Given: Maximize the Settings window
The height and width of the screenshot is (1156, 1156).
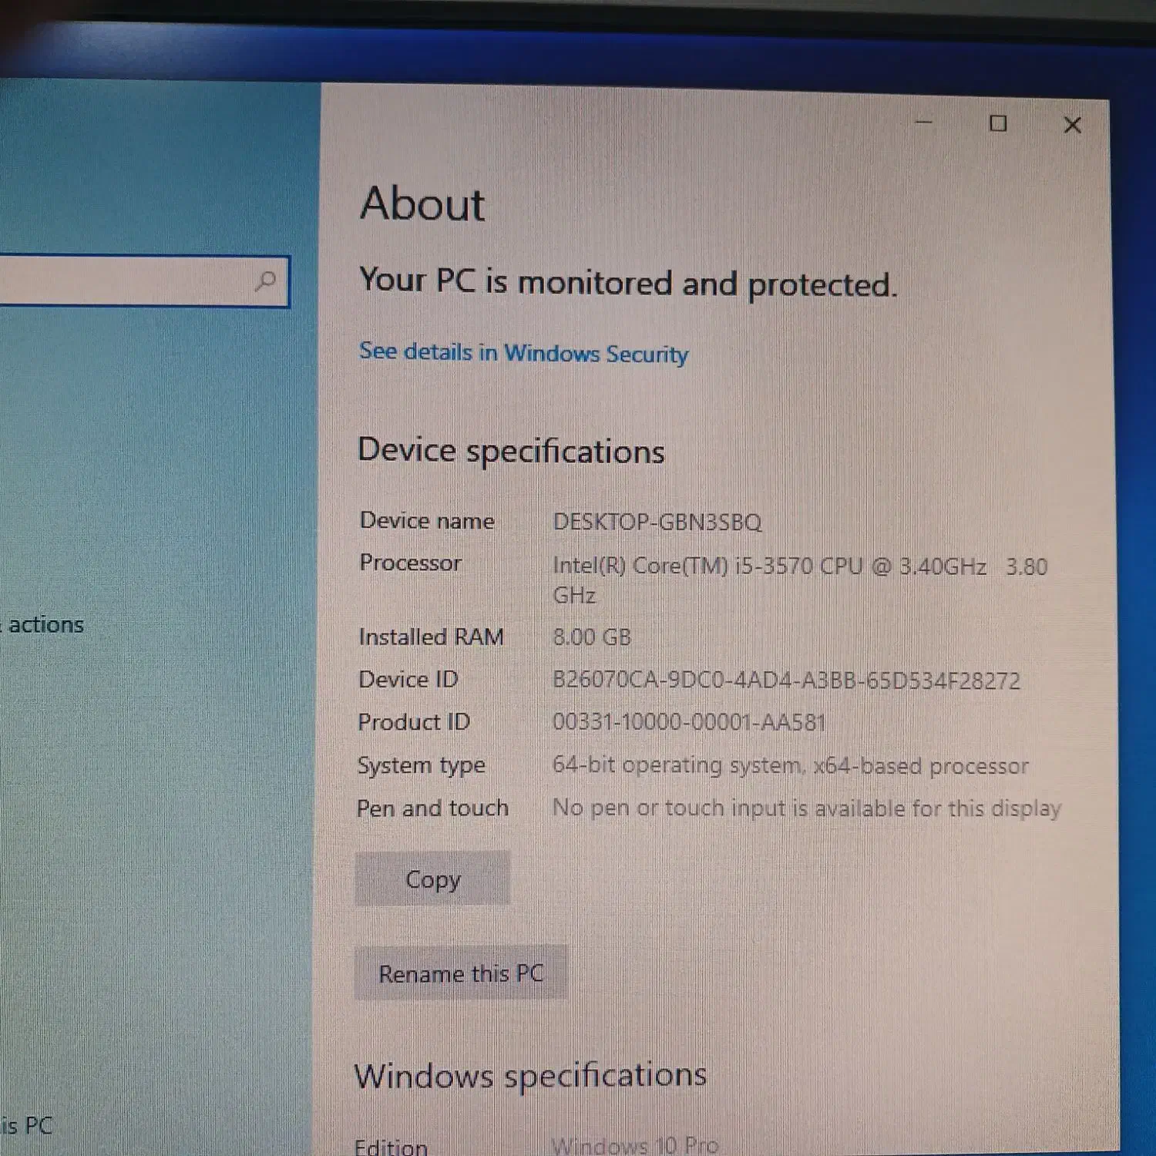Looking at the screenshot, I should tap(998, 123).
